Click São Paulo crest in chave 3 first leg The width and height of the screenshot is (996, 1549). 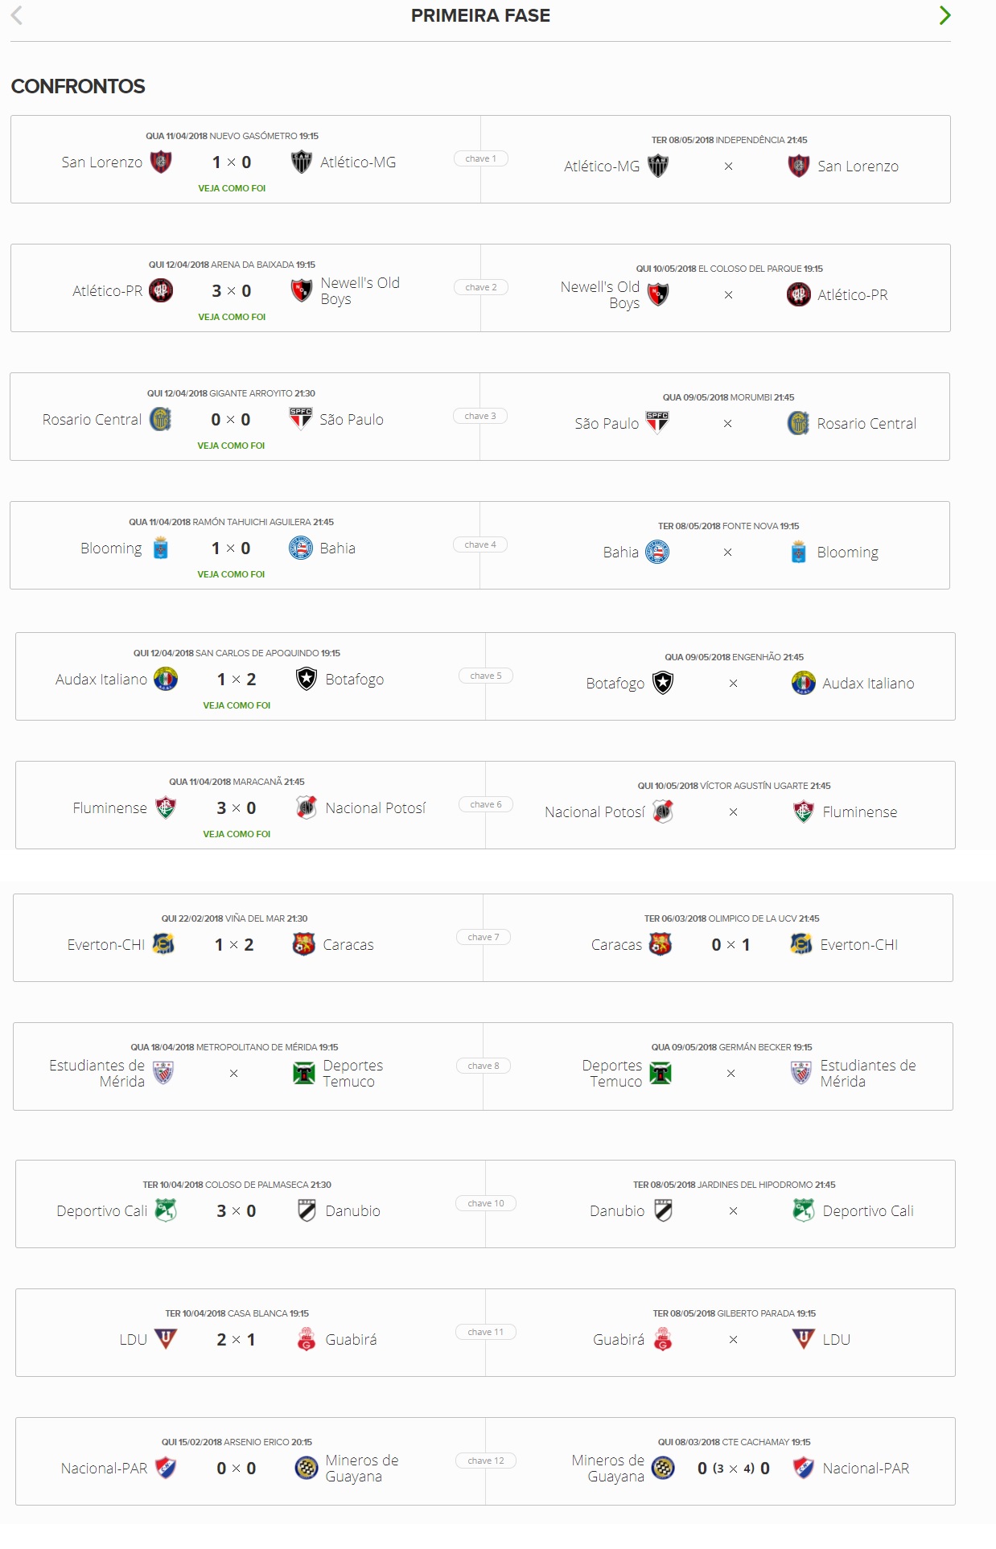click(300, 419)
